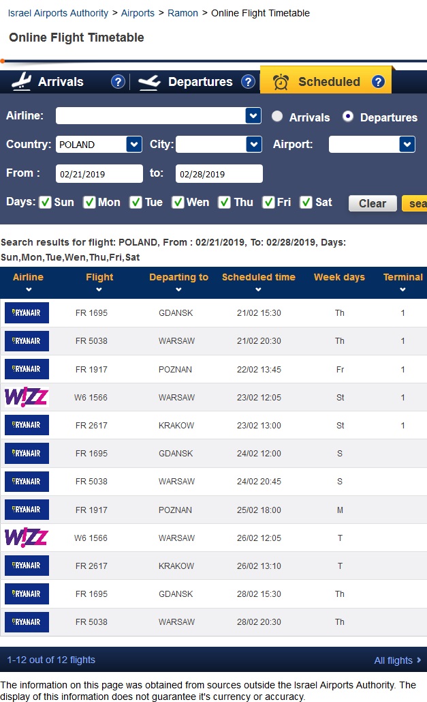Click scheduled time 23/02 13:00

click(259, 425)
